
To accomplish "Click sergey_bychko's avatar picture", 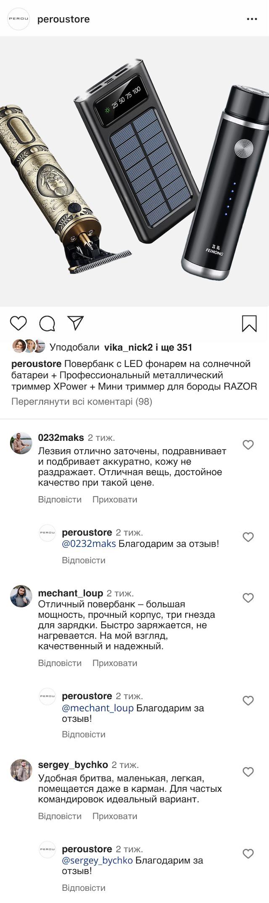I will coord(21,770).
